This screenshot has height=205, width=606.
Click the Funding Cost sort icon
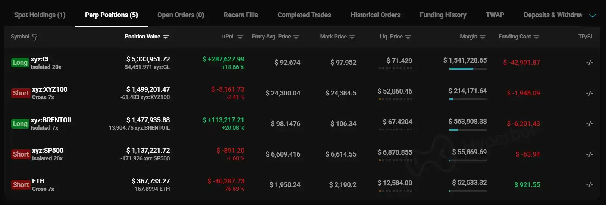(x=536, y=37)
